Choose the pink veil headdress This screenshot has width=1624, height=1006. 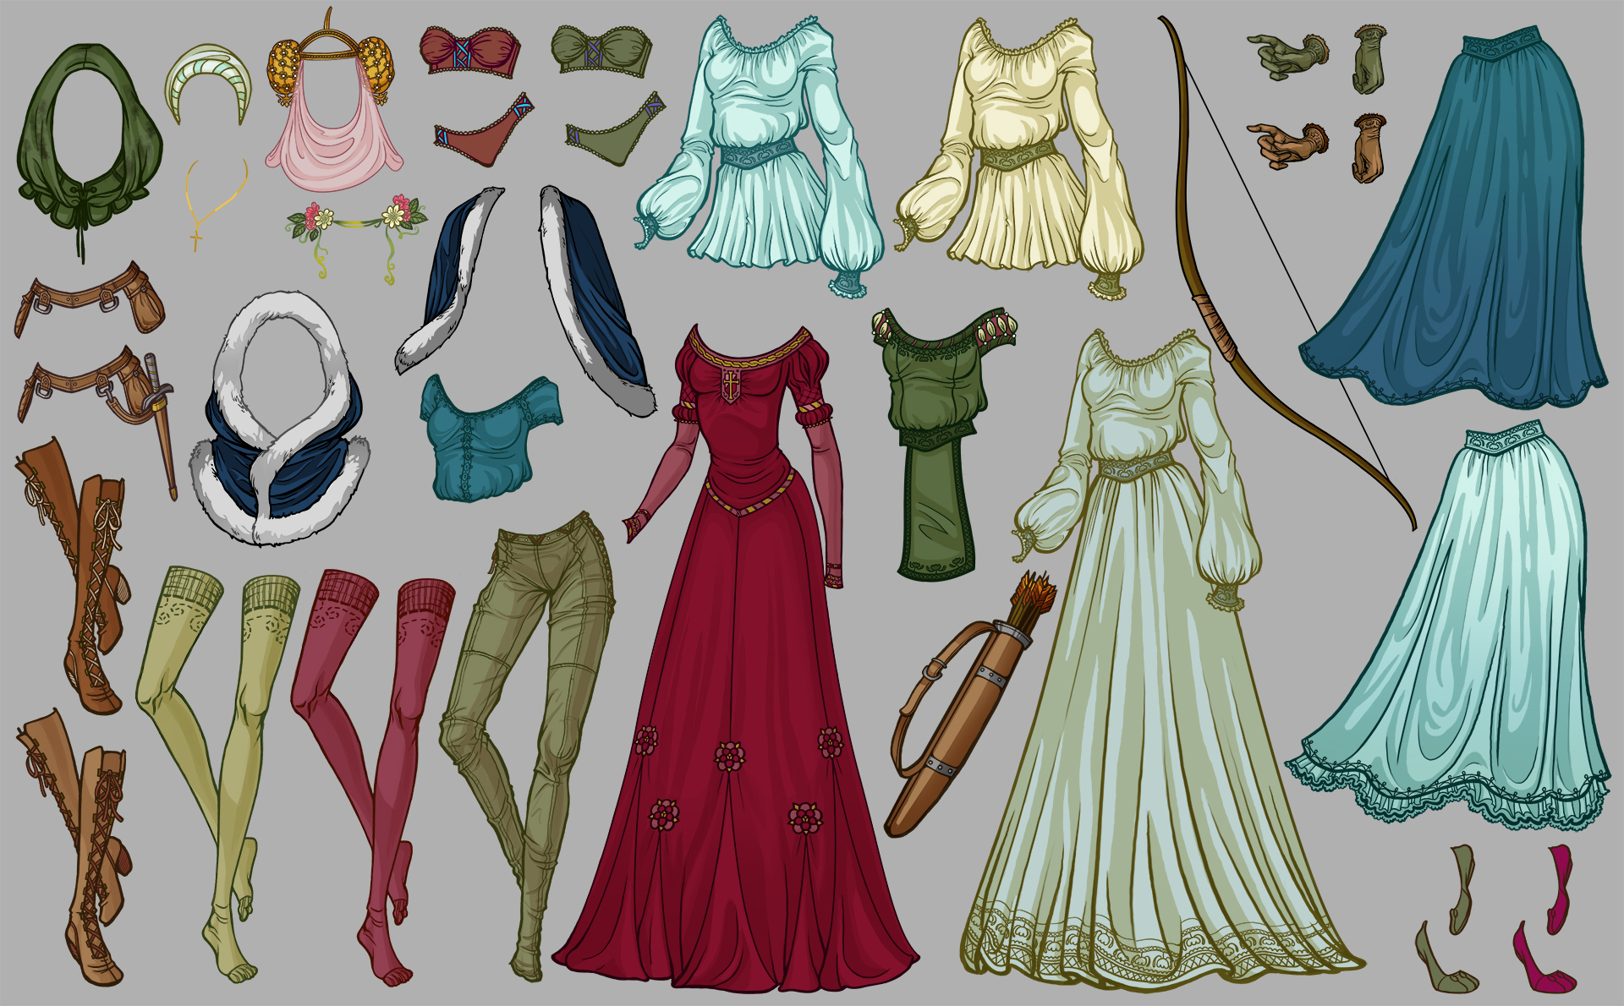[x=334, y=152]
